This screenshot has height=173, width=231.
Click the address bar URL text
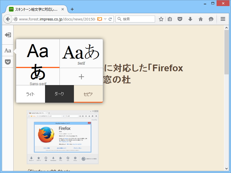pyautogui.click(x=57, y=19)
